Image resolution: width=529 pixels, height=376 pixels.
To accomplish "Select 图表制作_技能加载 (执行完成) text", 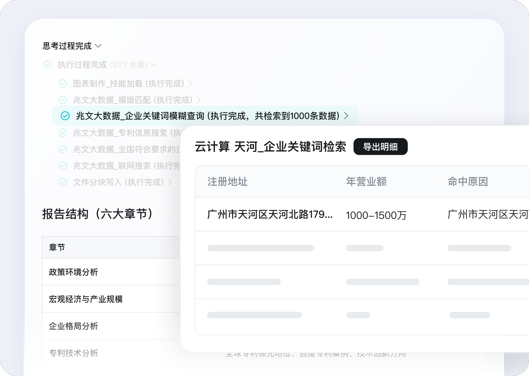I will (x=129, y=84).
